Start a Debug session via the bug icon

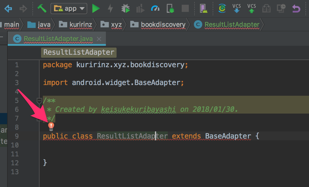point(125,8)
